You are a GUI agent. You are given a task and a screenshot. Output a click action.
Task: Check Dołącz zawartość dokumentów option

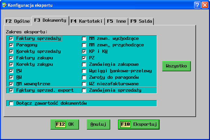pyautogui.click(x=11, y=103)
